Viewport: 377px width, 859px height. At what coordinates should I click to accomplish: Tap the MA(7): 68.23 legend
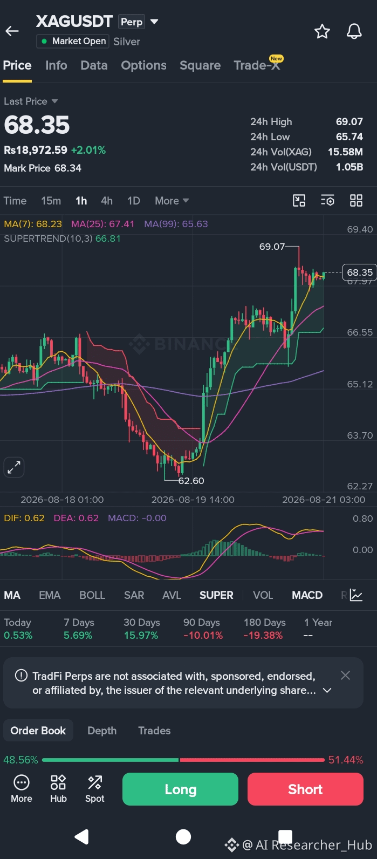[x=33, y=224]
